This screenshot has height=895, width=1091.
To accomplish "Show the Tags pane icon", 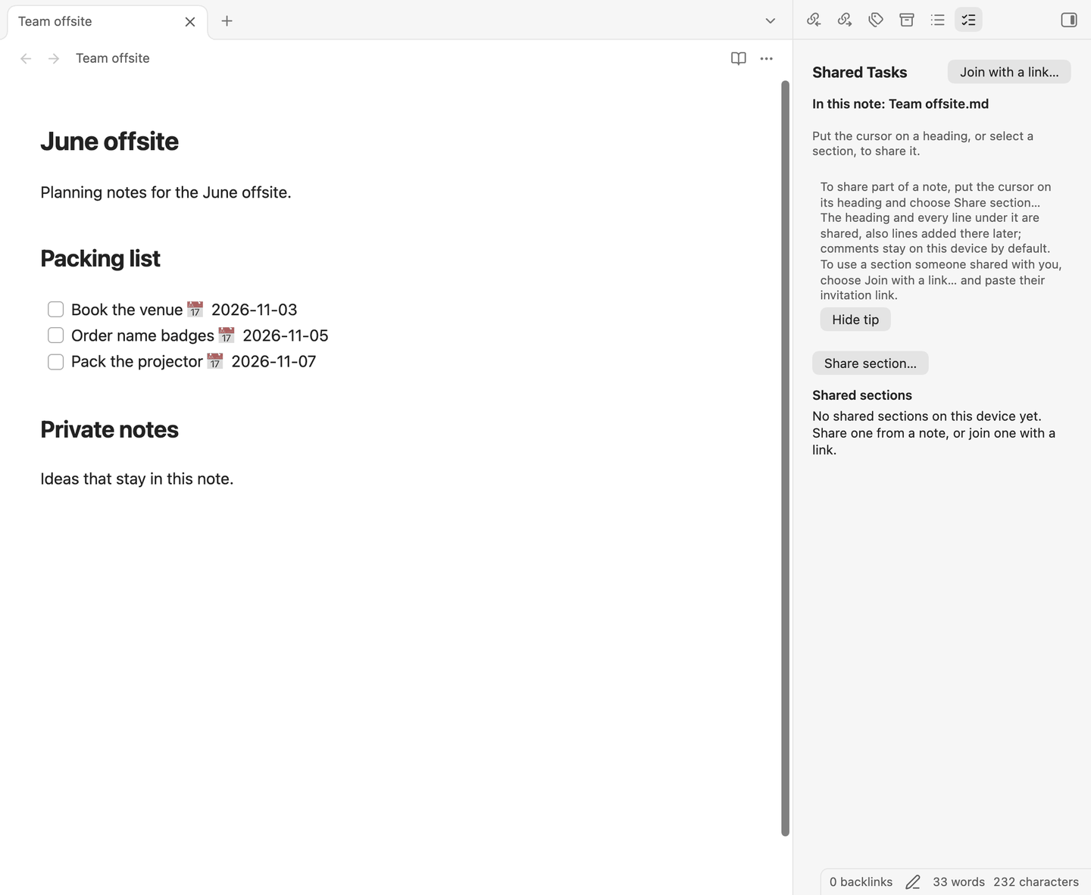I will [x=876, y=20].
